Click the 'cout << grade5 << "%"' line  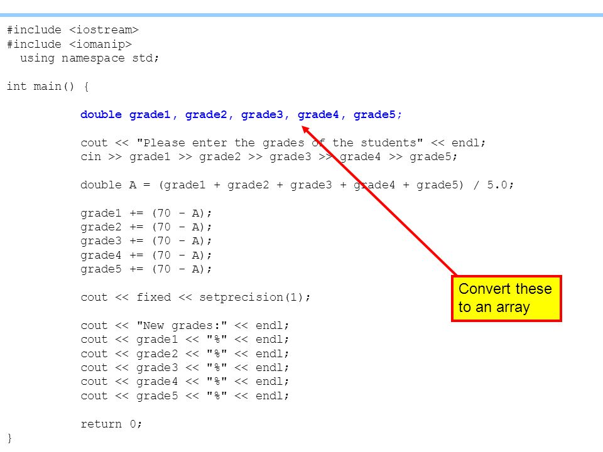coord(185,396)
